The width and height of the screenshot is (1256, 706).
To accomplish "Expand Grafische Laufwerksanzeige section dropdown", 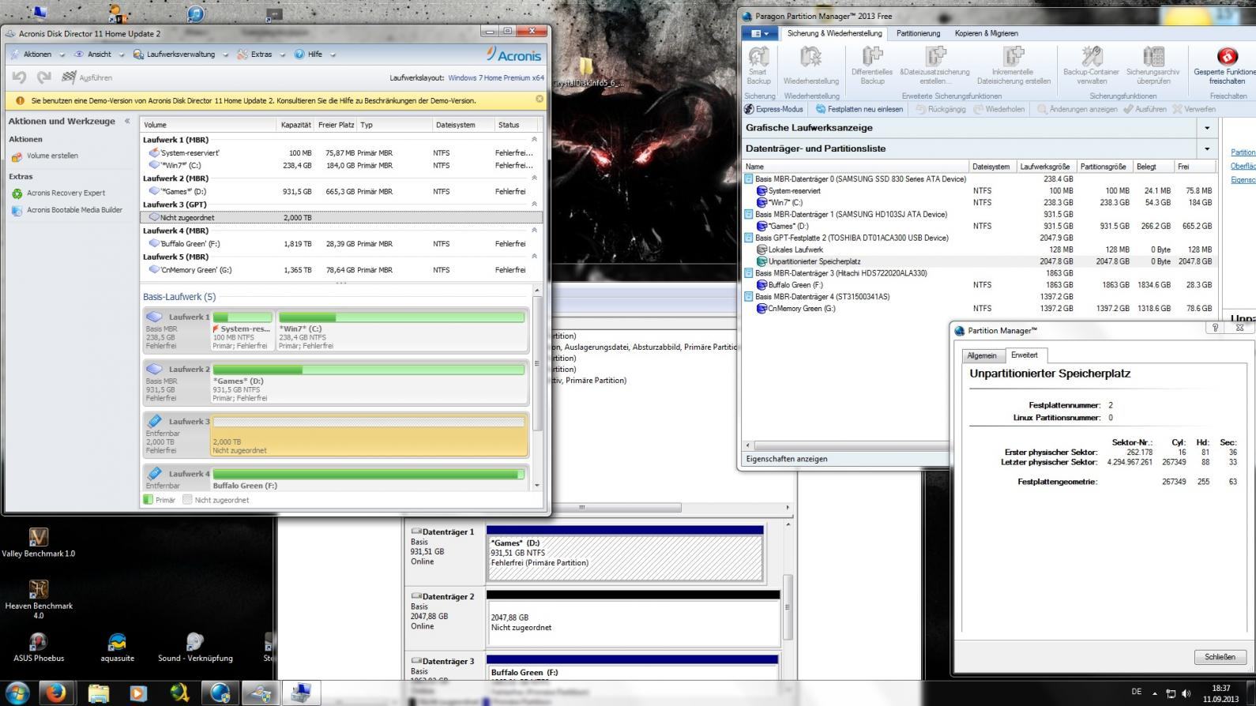I will [1206, 128].
